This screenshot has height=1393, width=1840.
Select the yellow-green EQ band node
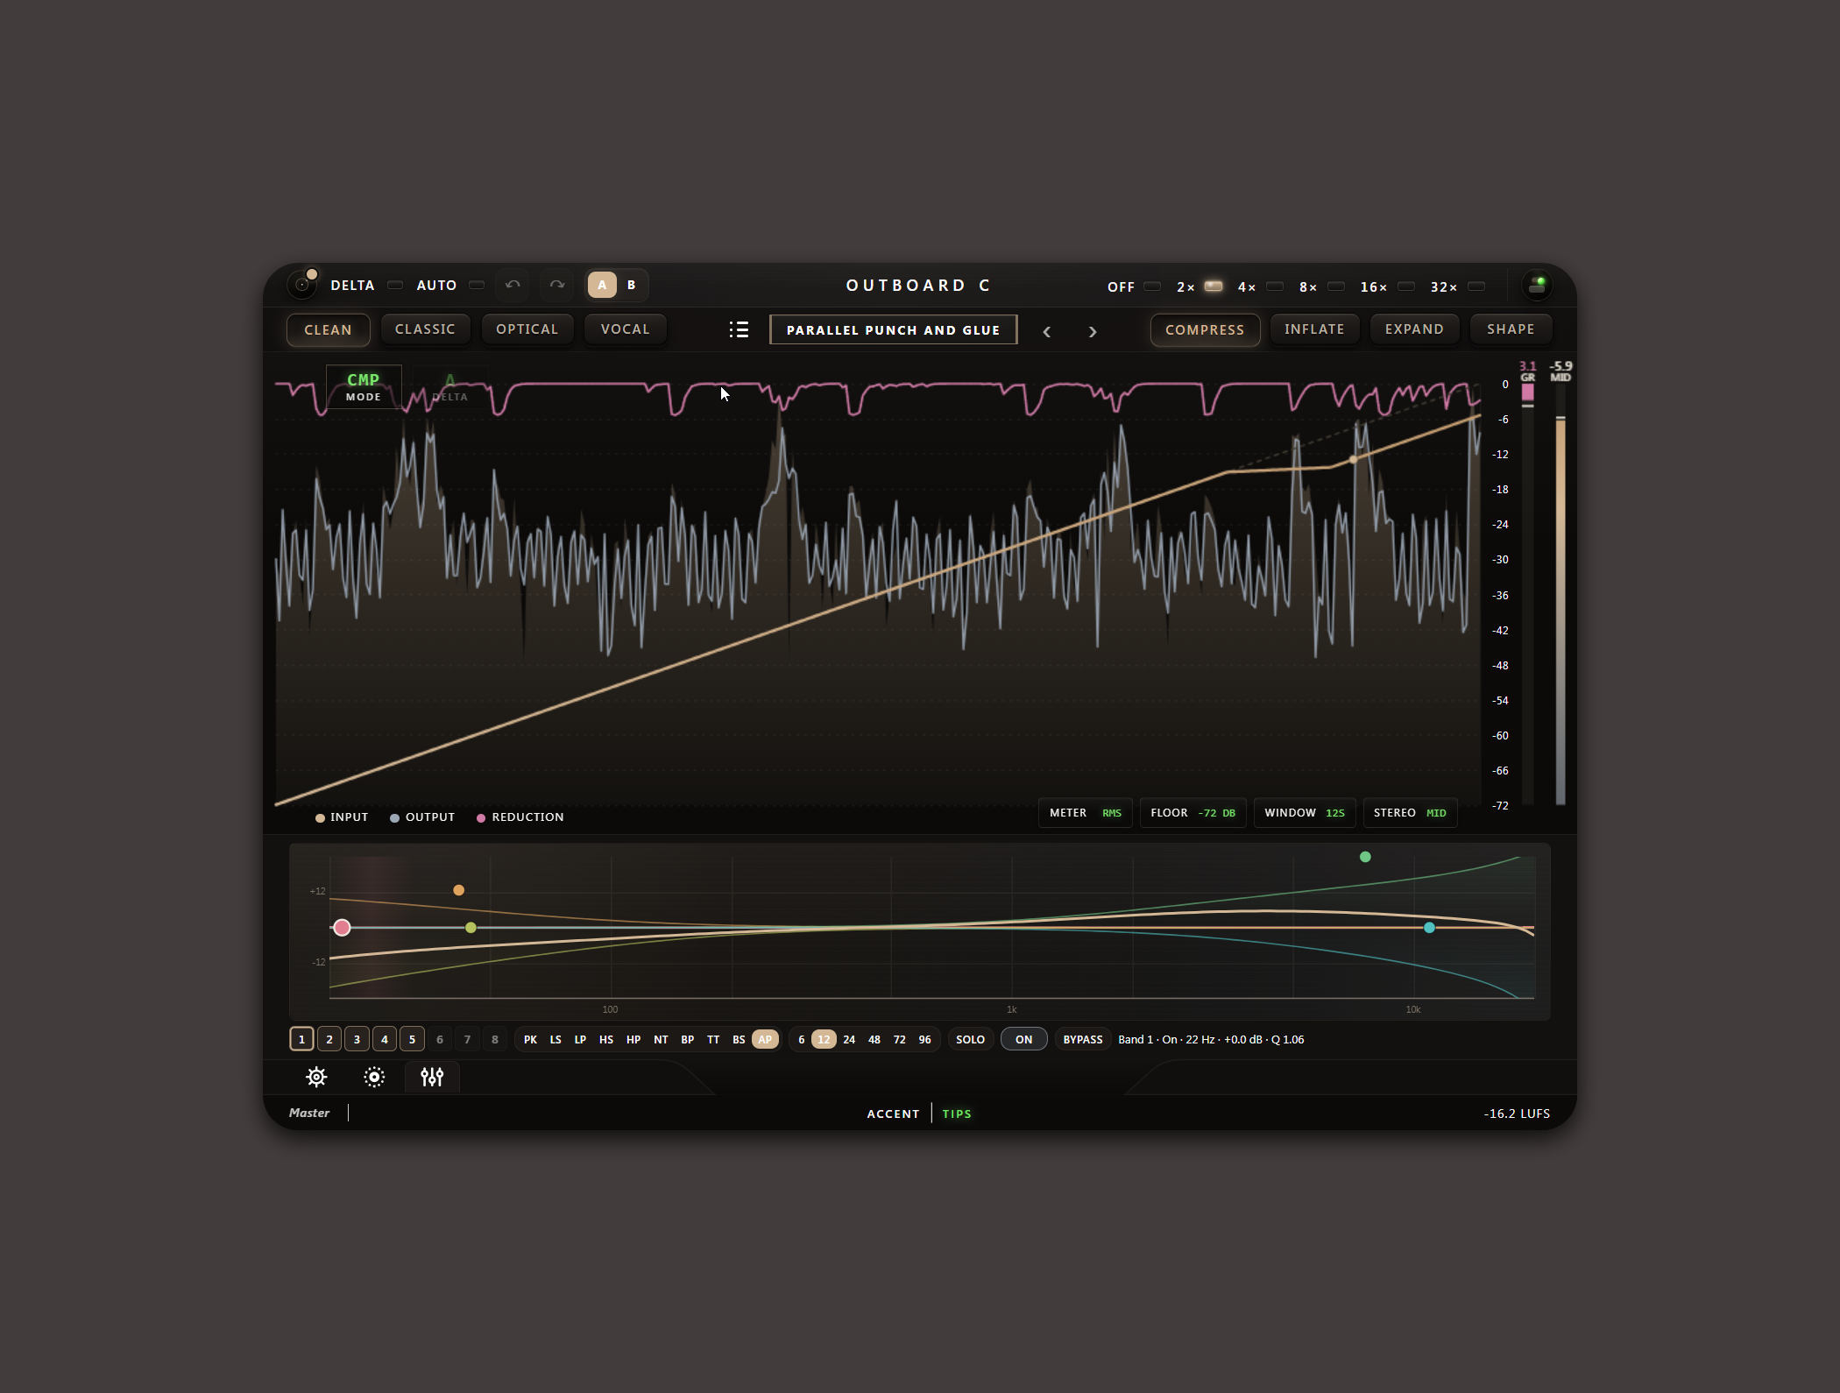471,927
